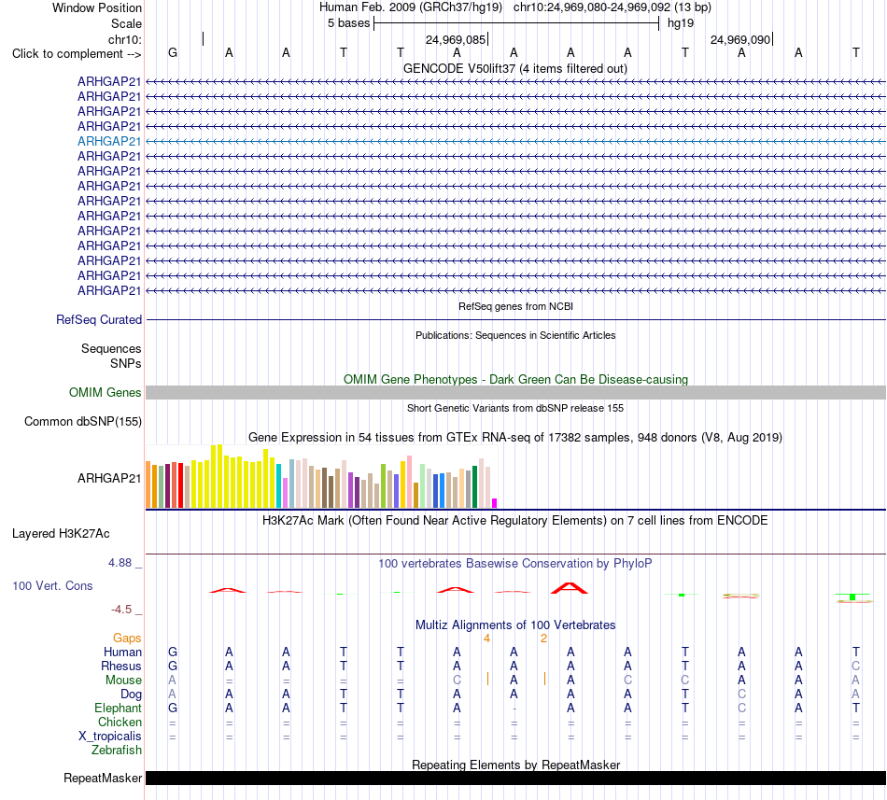Image resolution: width=887 pixels, height=800 pixels.
Task: Click the ARHGAP21 label beside the GTEx chart
Action: coord(108,478)
